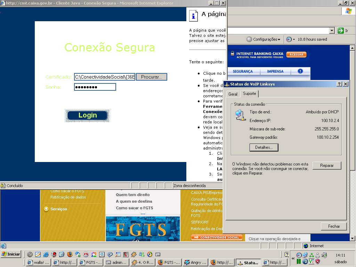Click the red shield security tray icon
The height and width of the screenshot is (267, 356).
pos(318,261)
